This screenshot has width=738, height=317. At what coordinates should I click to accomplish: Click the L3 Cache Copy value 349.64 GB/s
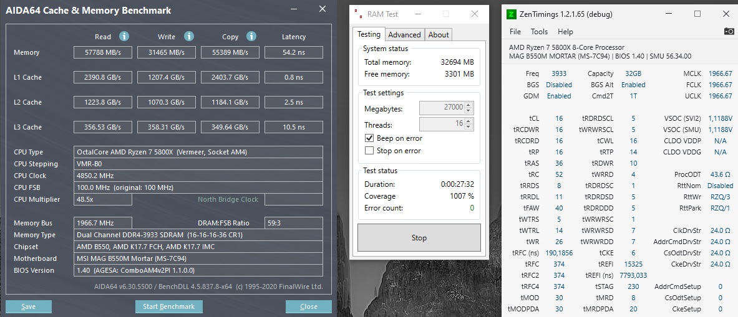230,127
